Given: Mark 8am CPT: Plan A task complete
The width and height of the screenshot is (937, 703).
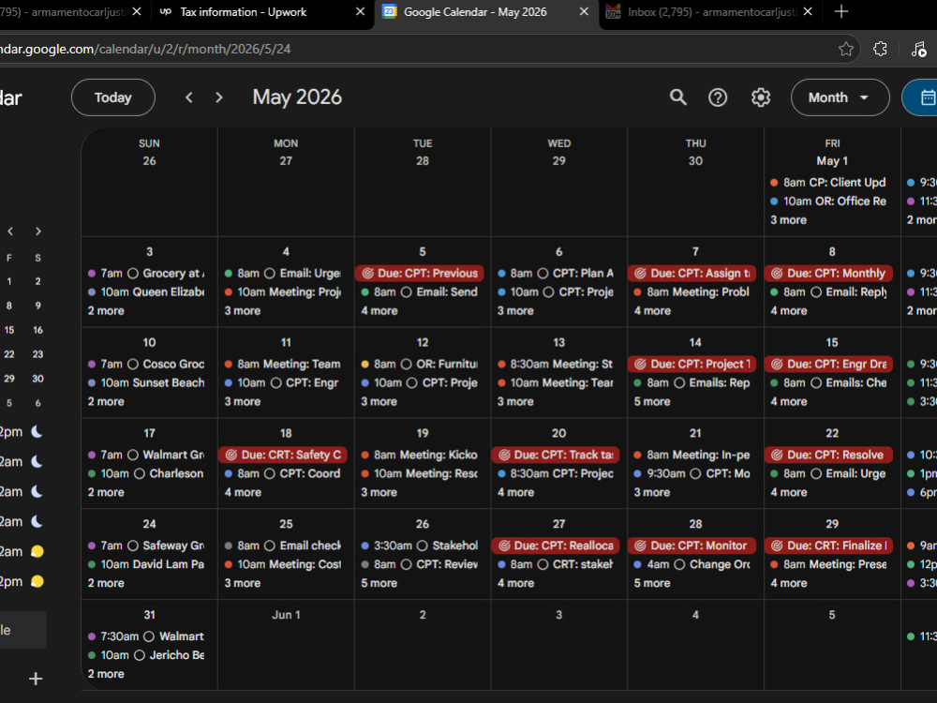Looking at the screenshot, I should [x=543, y=273].
